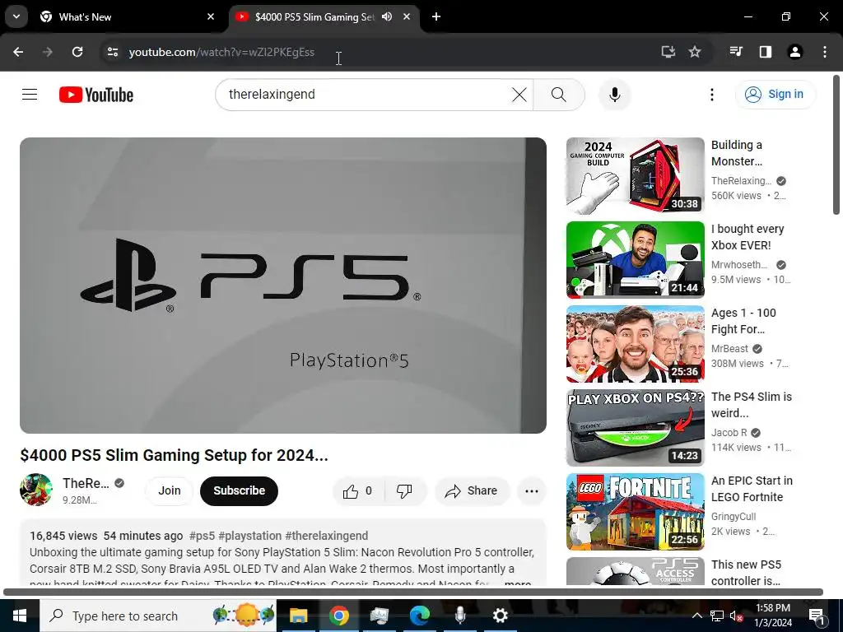Screen dimensions: 843x632
Task: Click the youtube.com address bar URL
Action: (221, 52)
